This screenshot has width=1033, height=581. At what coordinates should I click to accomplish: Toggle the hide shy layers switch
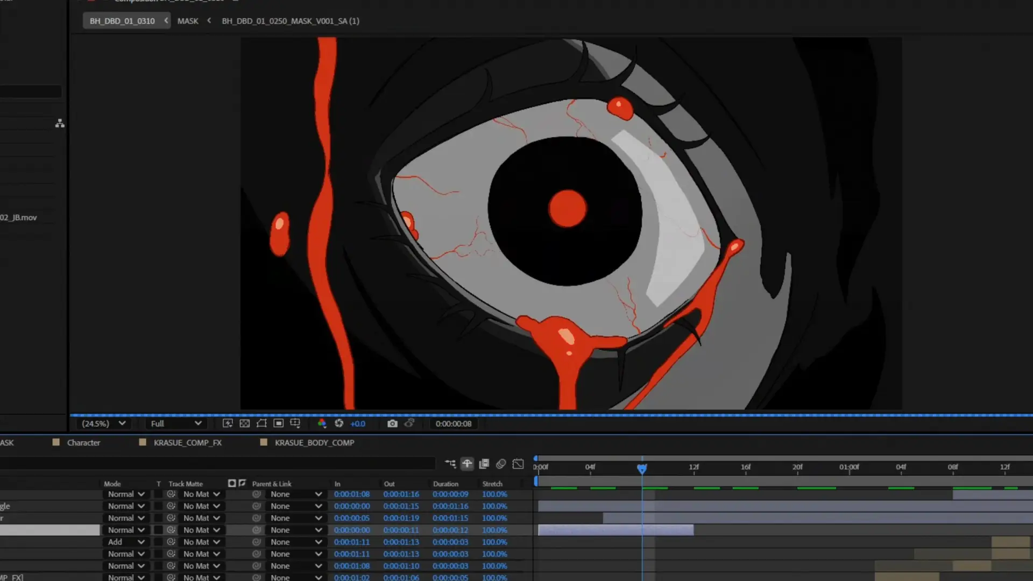click(x=467, y=464)
